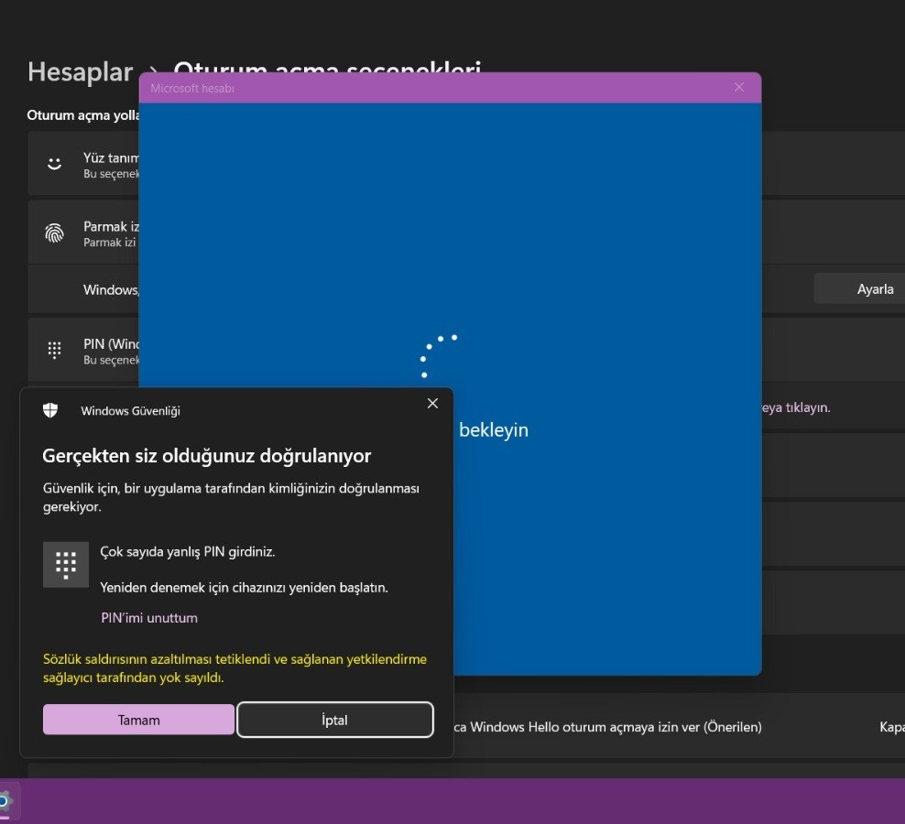Click the PIN keypad tile in security dialog
The height and width of the screenshot is (824, 905).
click(x=66, y=564)
